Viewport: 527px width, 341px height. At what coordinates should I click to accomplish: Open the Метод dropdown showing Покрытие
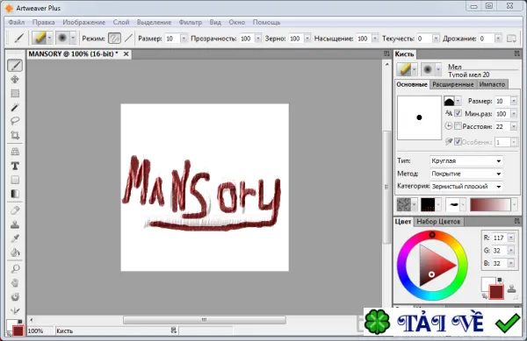coord(466,174)
